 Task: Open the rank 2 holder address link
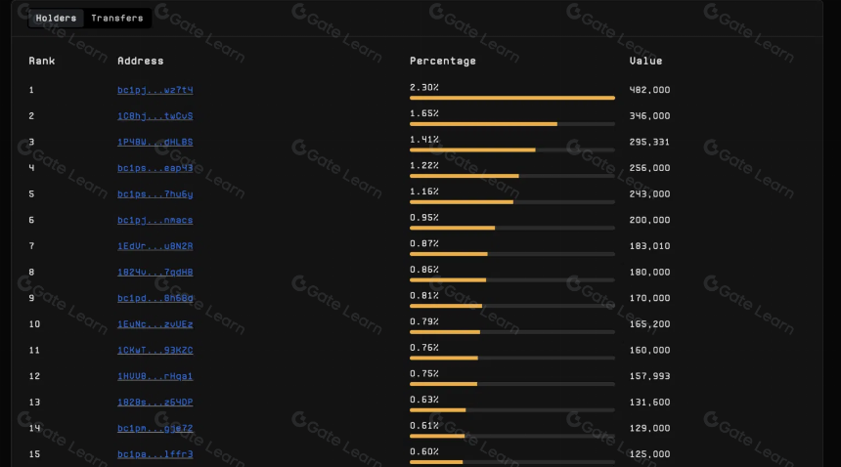coord(155,116)
